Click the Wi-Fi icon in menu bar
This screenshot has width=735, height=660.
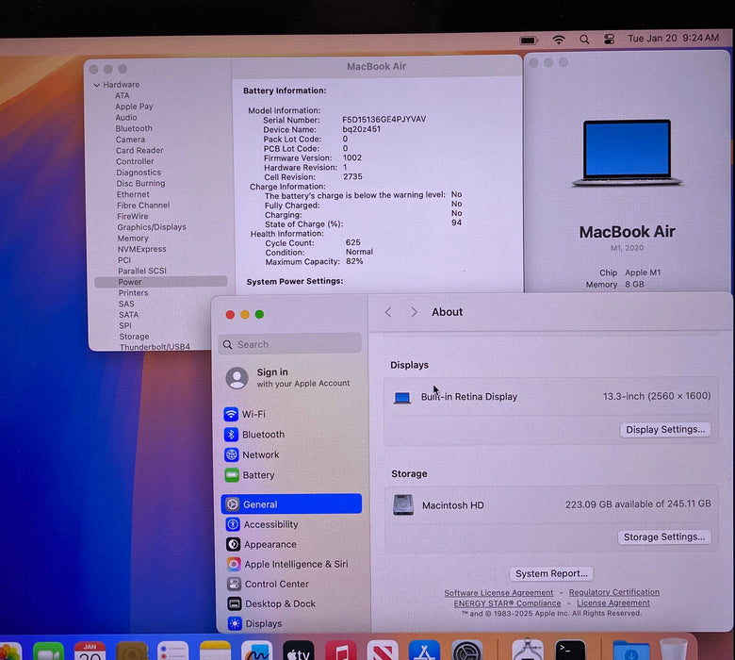pos(558,40)
